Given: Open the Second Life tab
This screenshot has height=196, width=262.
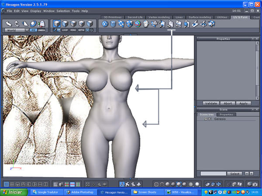Looking at the screenshot, I should (135, 17).
